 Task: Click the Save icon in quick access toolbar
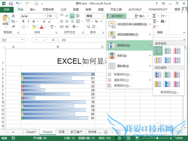coord(11,3)
